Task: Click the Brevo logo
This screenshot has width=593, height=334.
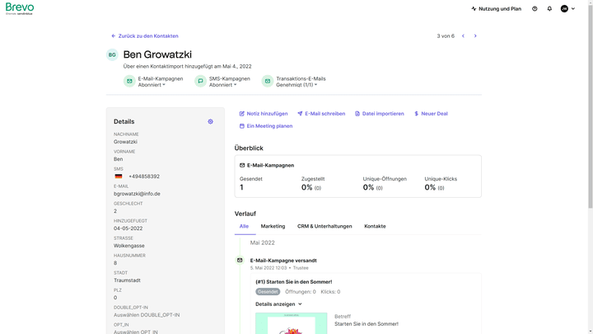Action: pyautogui.click(x=20, y=8)
